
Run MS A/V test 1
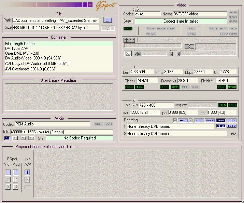(x=27, y=173)
